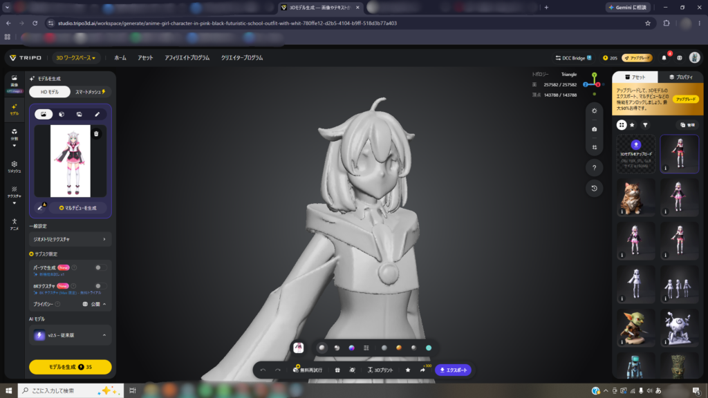The height and width of the screenshot is (398, 708).
Task: Open the v2.5 AI model selector
Action: pyautogui.click(x=70, y=335)
